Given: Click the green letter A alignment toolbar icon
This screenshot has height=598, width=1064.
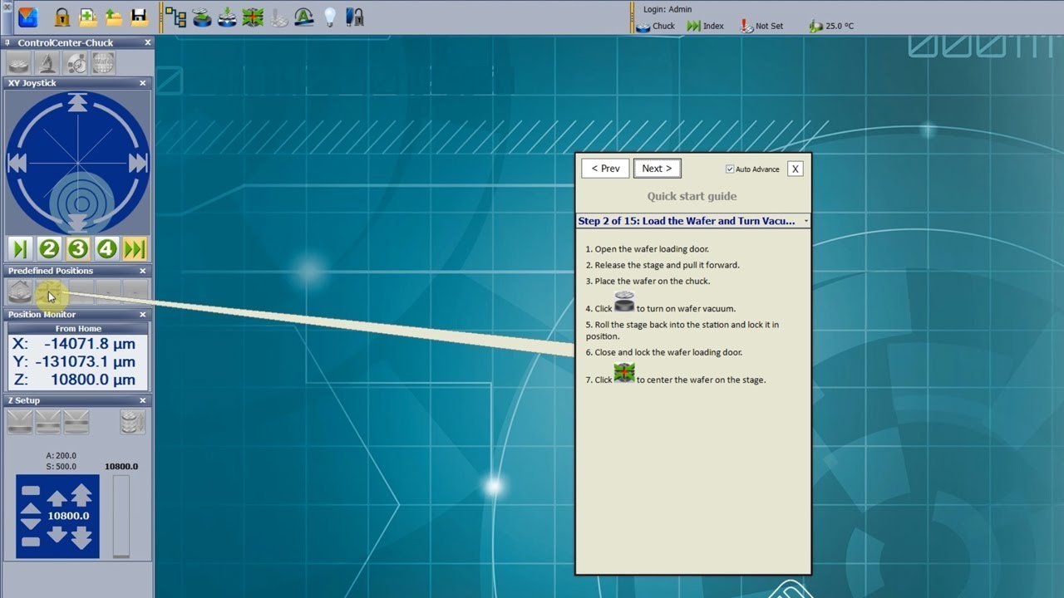Looking at the screenshot, I should pos(304,16).
